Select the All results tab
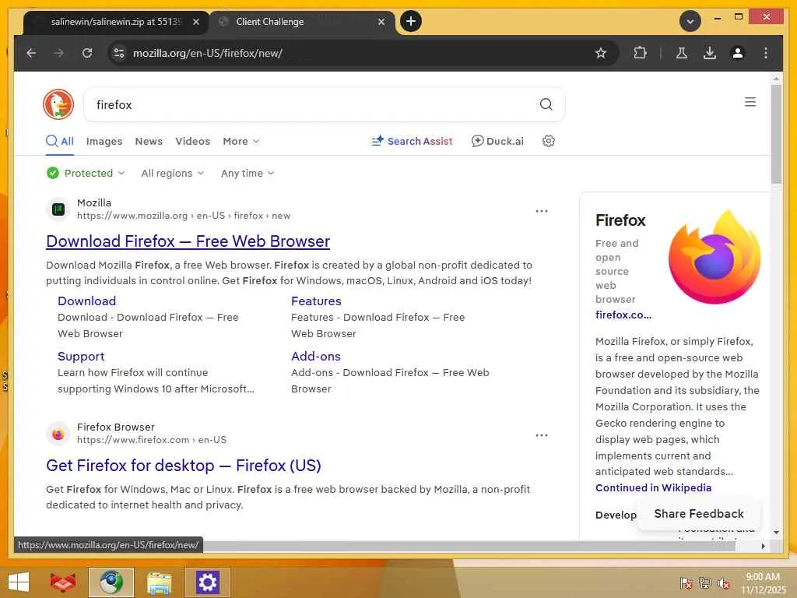797x598 pixels. tap(60, 142)
